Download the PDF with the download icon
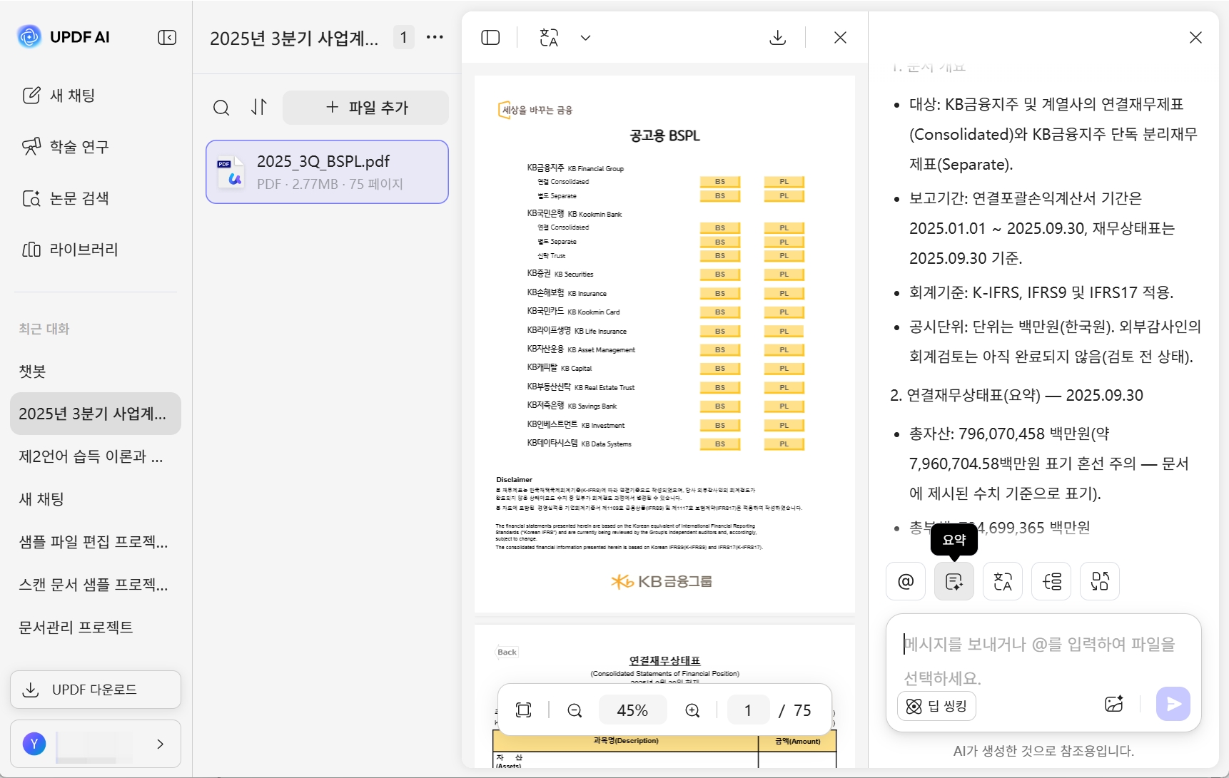The width and height of the screenshot is (1229, 778). (x=778, y=37)
